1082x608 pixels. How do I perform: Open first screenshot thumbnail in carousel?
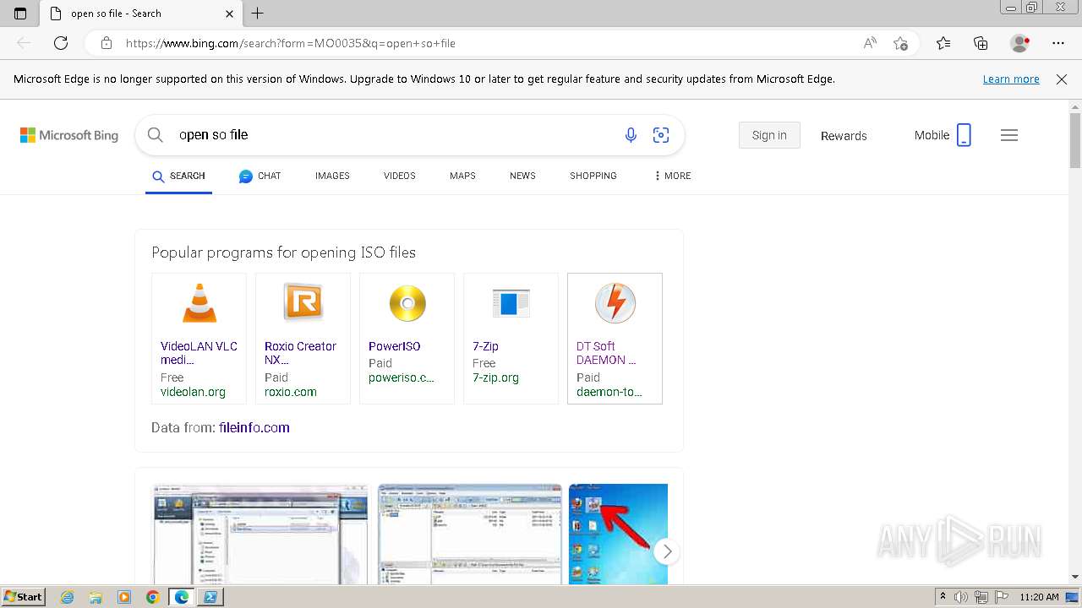pyautogui.click(x=260, y=534)
